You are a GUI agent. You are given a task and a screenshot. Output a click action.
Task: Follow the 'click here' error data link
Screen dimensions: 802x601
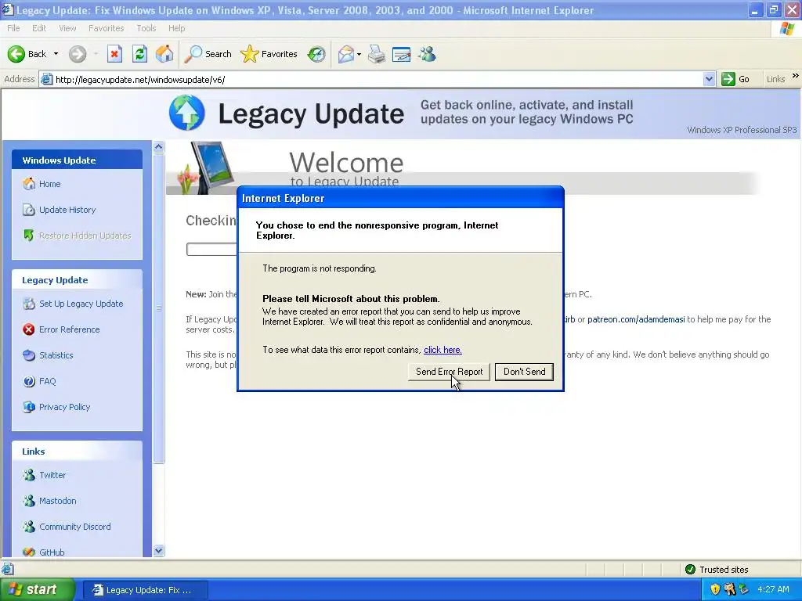(x=443, y=350)
